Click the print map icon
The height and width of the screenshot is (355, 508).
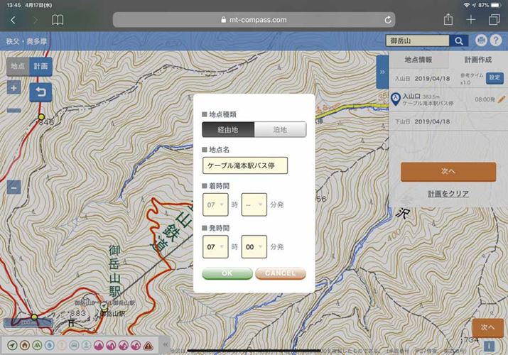coord(482,41)
